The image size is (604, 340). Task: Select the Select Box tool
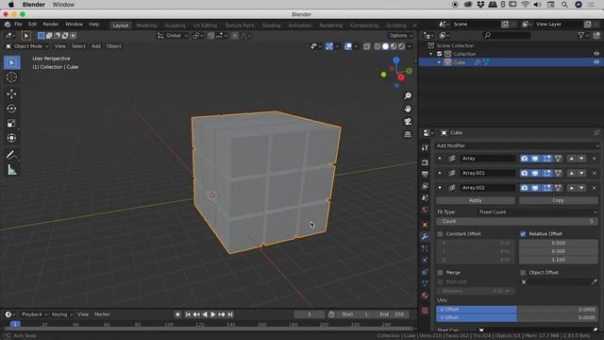[11, 63]
